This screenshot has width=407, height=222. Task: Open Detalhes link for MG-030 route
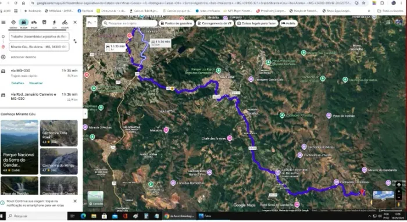coord(17,83)
